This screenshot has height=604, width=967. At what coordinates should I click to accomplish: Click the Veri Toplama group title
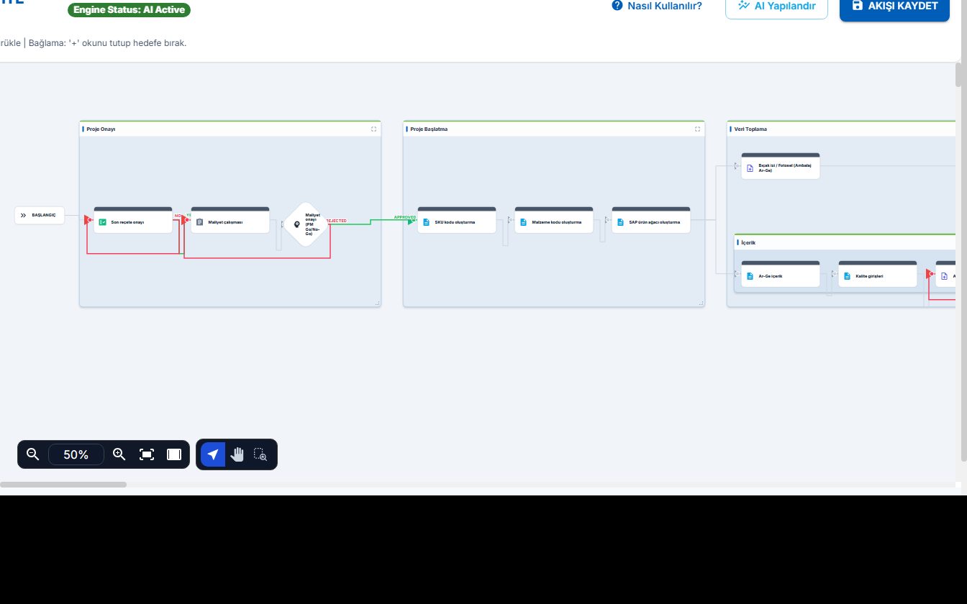point(750,129)
